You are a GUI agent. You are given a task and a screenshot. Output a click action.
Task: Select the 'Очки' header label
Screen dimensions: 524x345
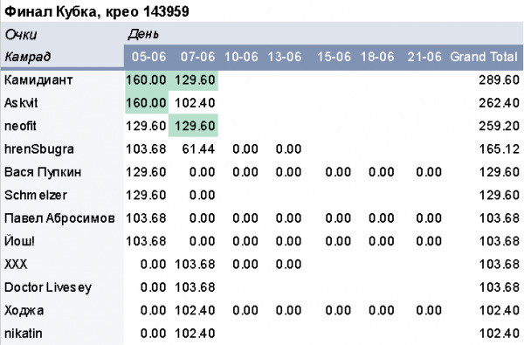pos(21,35)
